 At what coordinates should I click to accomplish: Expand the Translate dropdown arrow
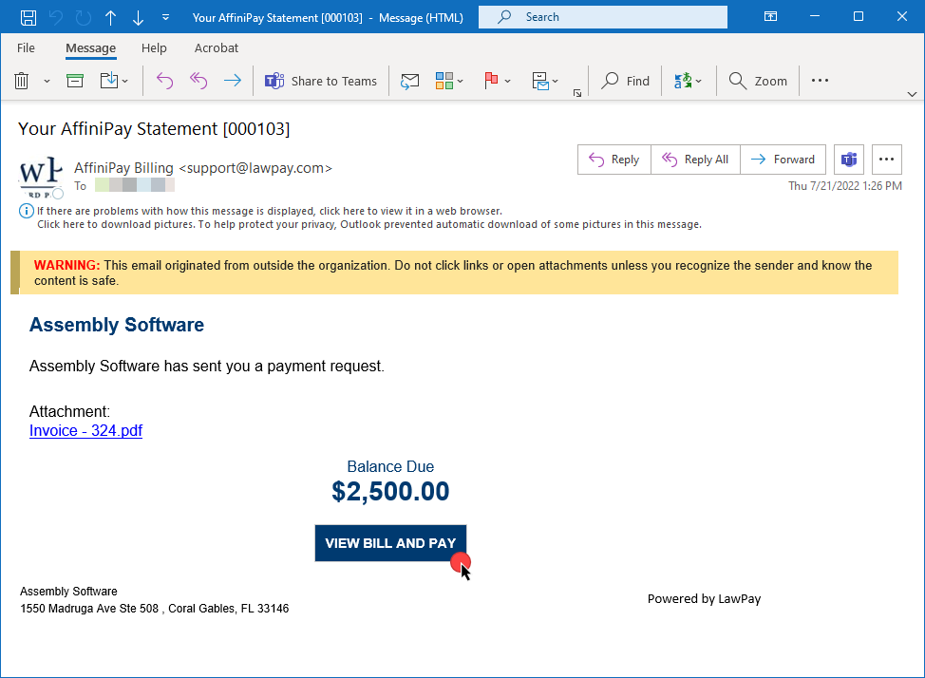[x=698, y=81]
